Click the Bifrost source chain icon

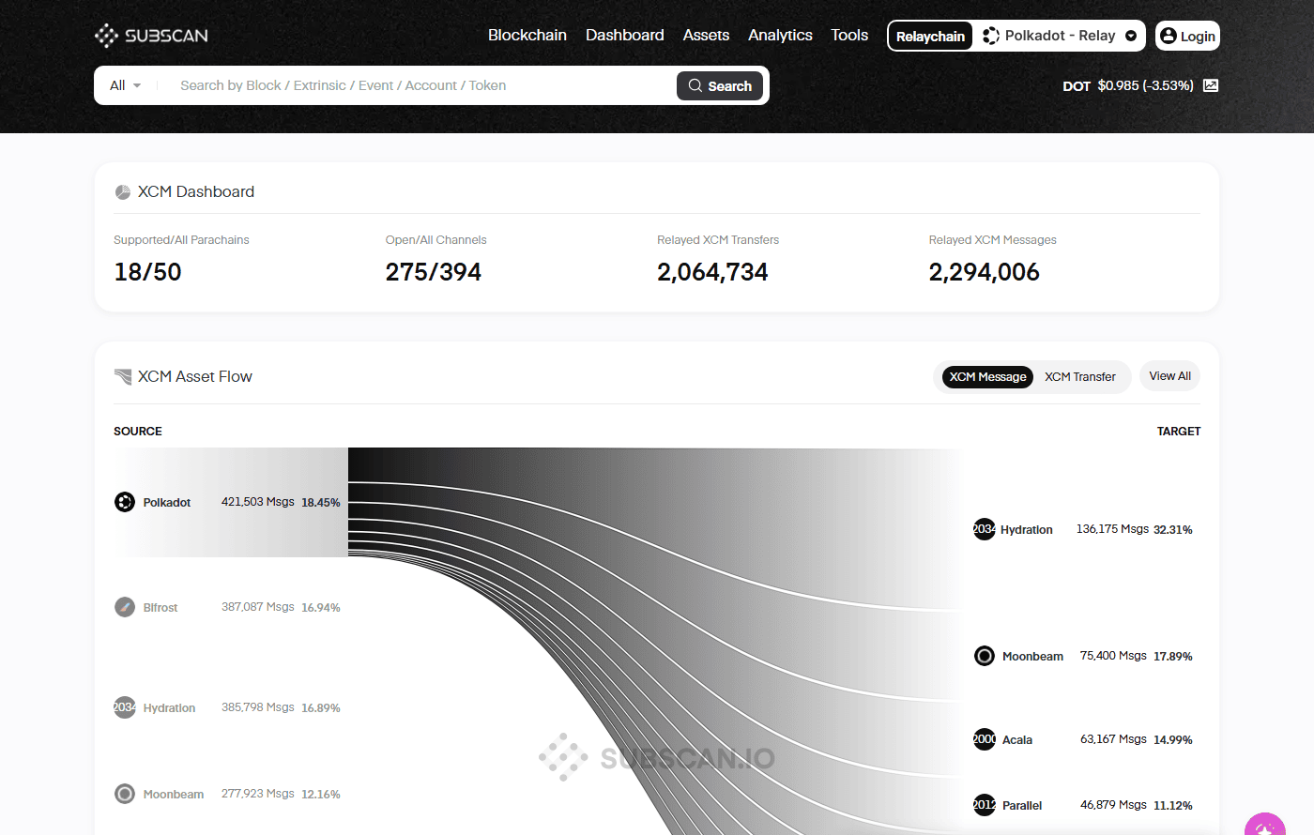(x=125, y=607)
